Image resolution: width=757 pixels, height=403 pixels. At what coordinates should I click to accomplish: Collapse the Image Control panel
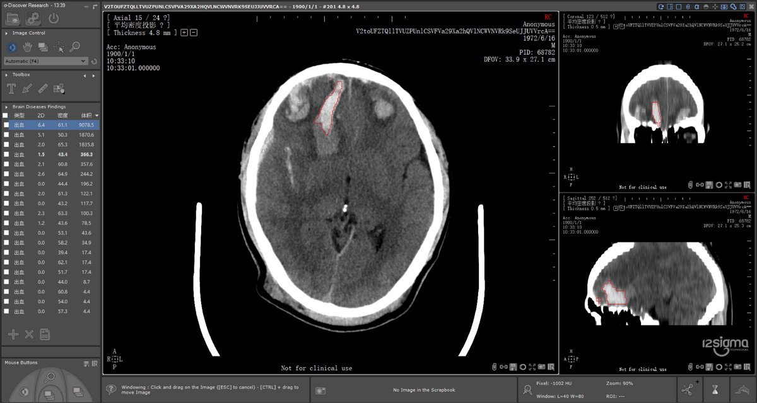[6, 33]
